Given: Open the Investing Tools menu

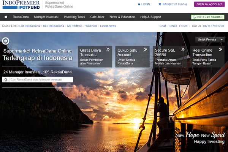Looking at the screenshot, I should click(74, 17).
